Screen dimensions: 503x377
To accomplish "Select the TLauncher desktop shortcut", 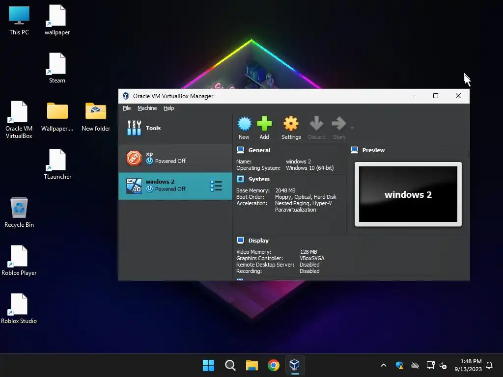I will [57, 164].
